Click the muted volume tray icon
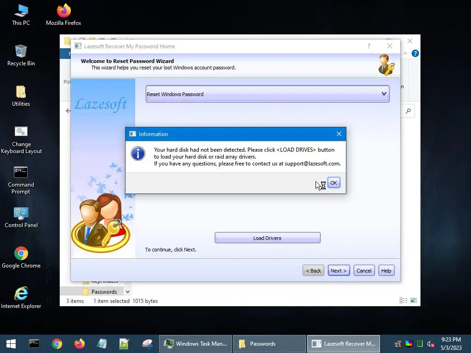The width and height of the screenshot is (471, 353). [431, 344]
